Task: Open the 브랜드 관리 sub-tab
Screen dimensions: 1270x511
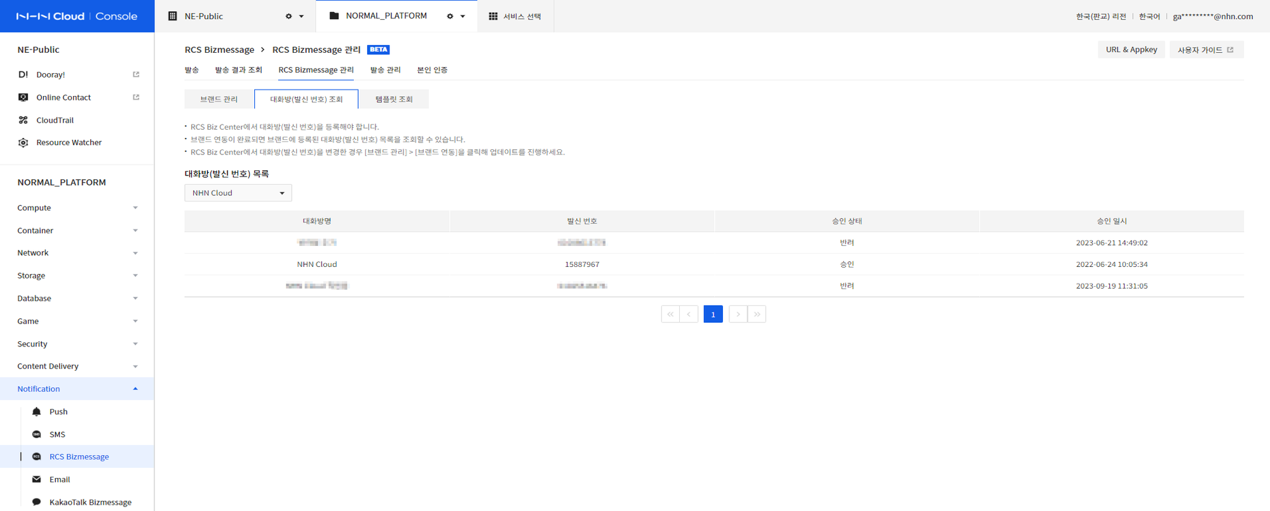Action: [219, 99]
